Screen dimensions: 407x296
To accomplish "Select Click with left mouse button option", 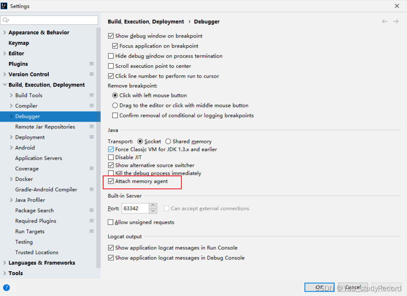I will pos(115,95).
